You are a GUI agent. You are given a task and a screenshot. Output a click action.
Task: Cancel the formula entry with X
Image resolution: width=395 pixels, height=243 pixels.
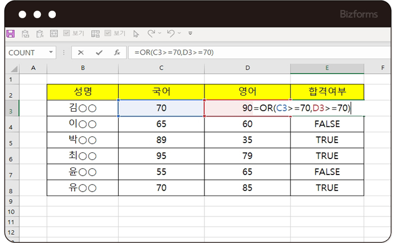[x=81, y=52]
